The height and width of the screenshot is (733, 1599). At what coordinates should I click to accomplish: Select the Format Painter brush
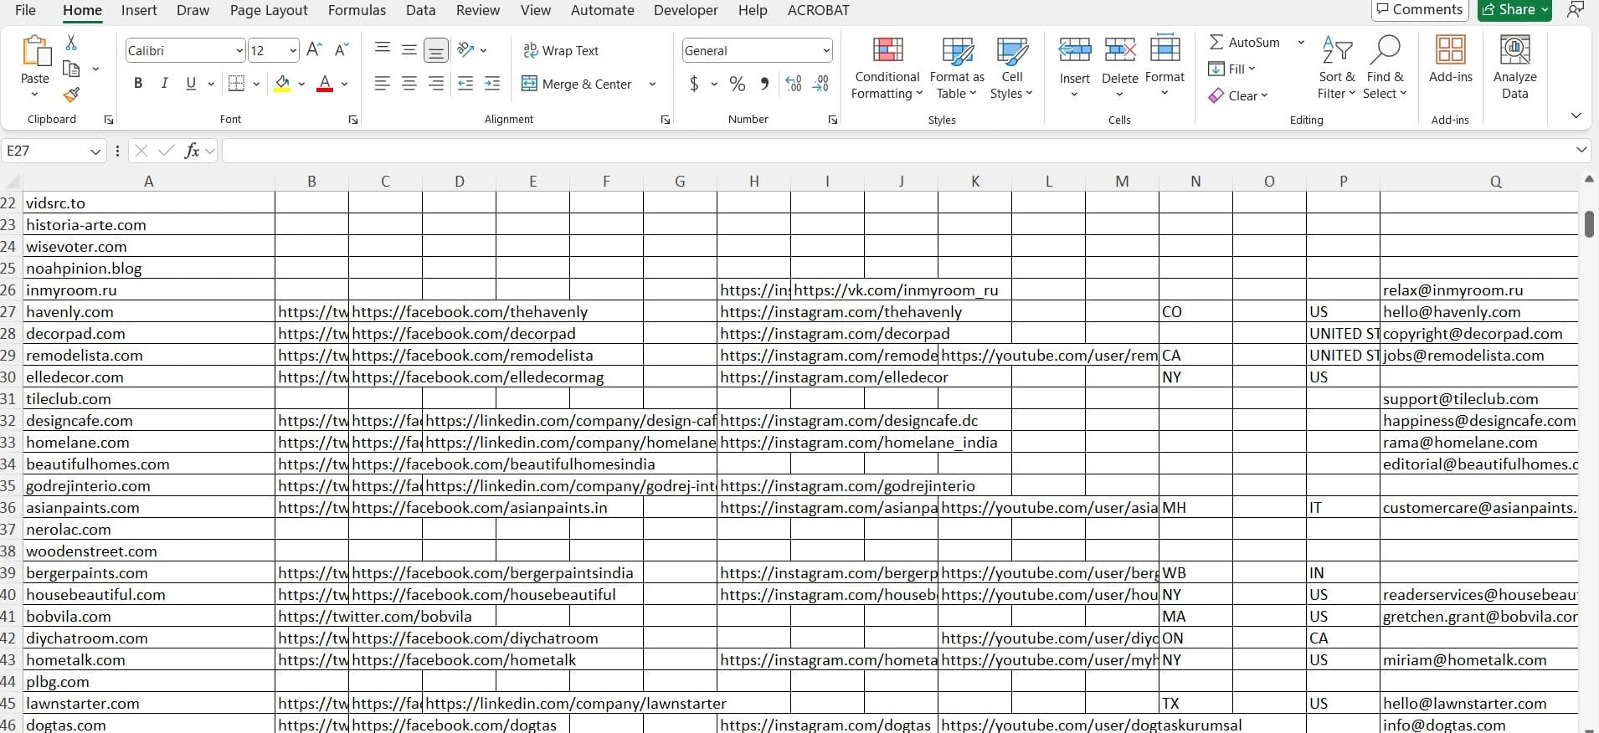72,95
